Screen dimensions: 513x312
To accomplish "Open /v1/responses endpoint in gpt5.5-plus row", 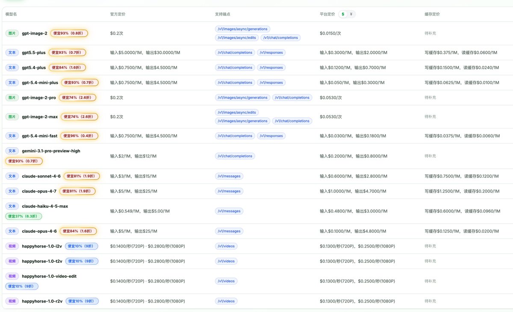I will (x=271, y=52).
